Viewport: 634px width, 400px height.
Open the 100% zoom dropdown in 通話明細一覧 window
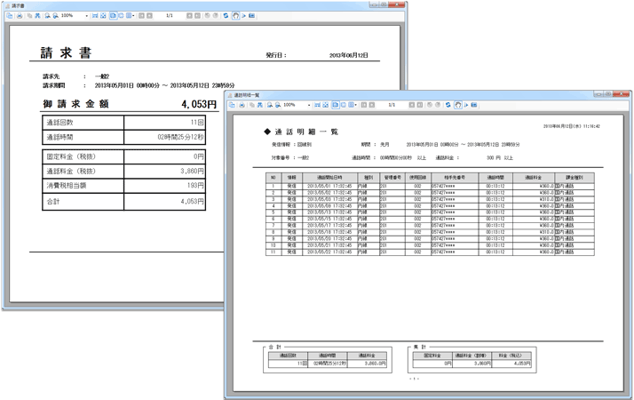click(x=308, y=105)
